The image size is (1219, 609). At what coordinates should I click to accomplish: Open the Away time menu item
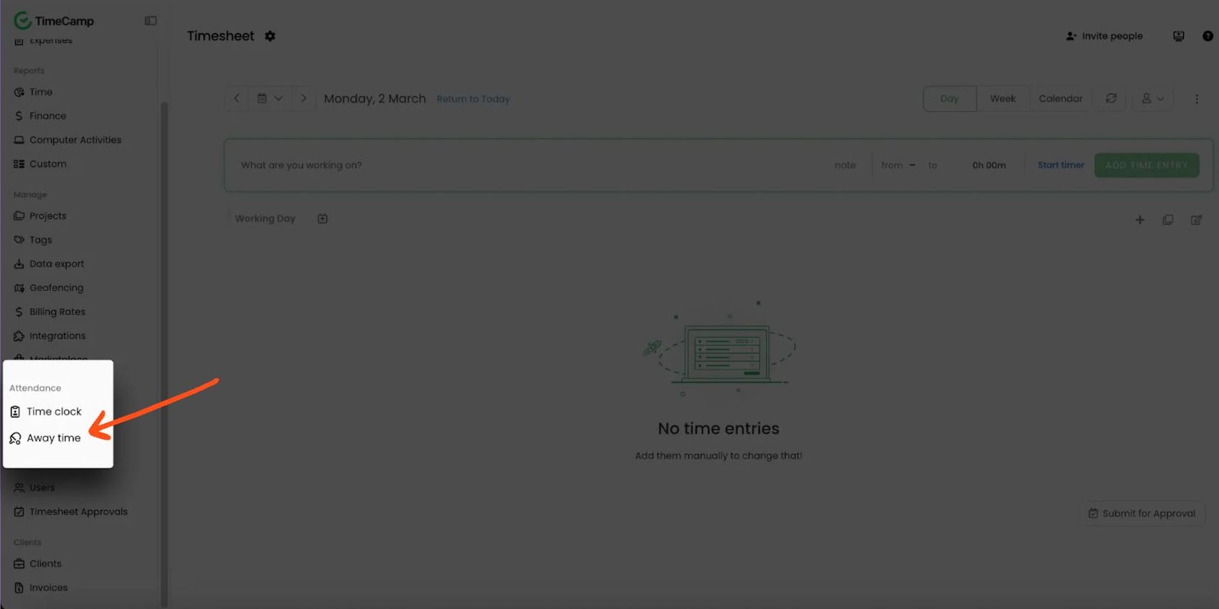(x=45, y=438)
